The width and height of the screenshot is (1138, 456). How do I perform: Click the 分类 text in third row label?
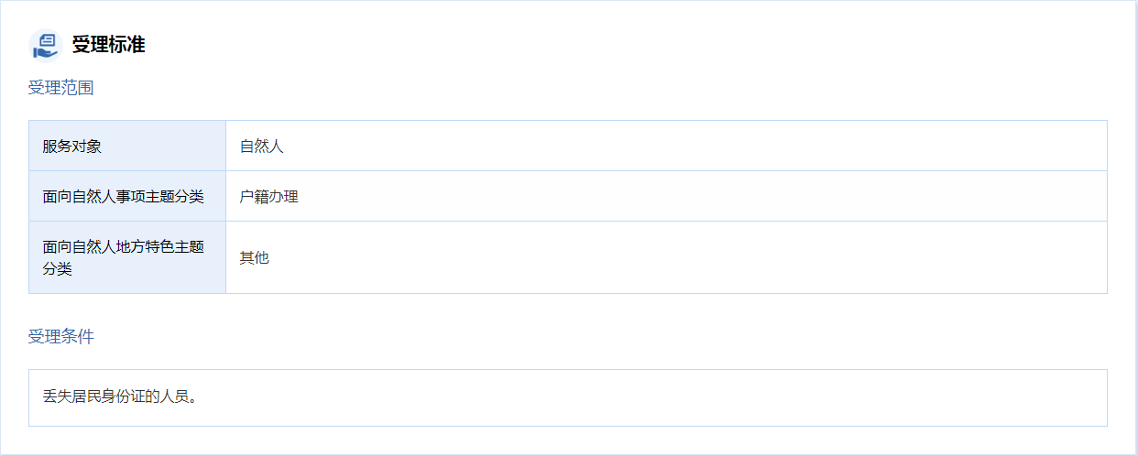(57, 268)
